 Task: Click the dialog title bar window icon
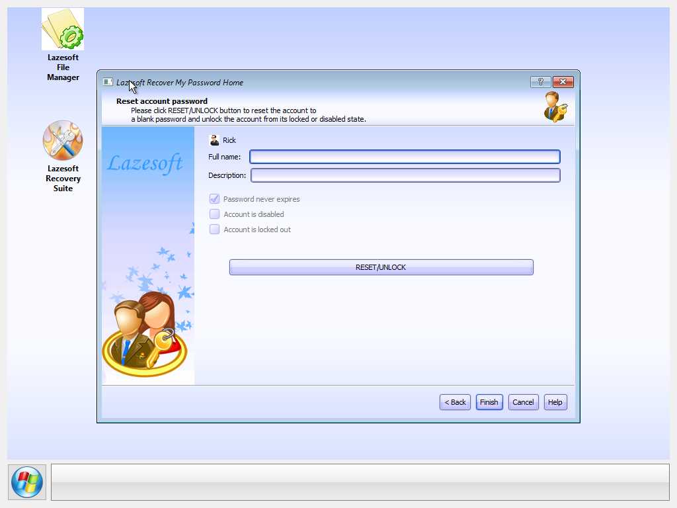click(x=108, y=81)
